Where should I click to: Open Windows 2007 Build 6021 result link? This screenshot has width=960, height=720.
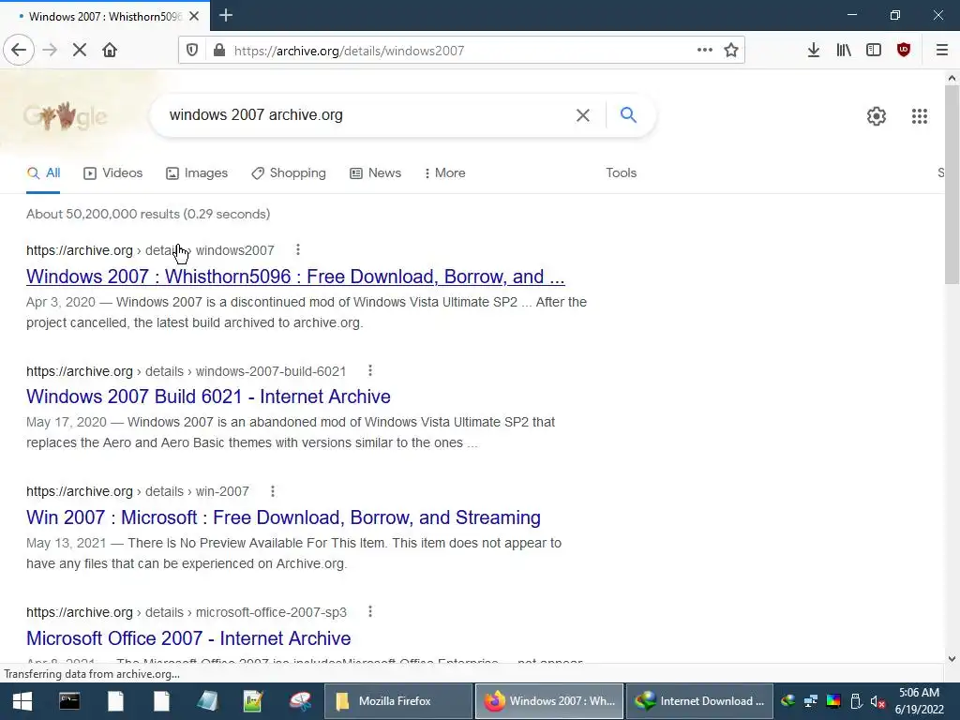click(208, 397)
